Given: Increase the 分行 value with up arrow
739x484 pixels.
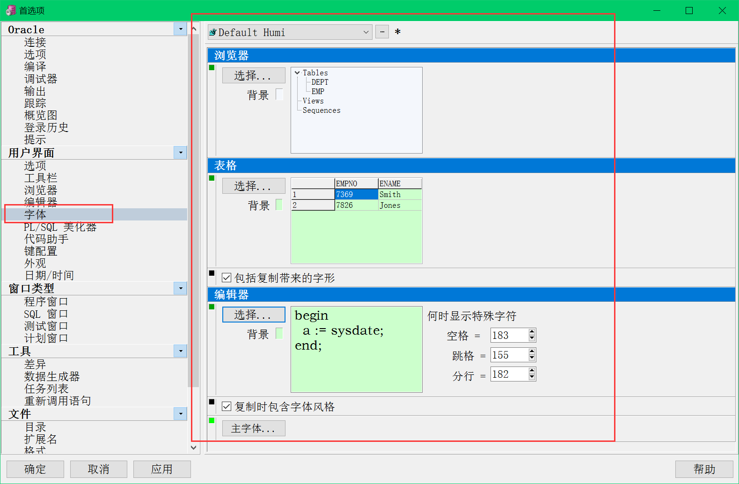Looking at the screenshot, I should coord(532,371).
